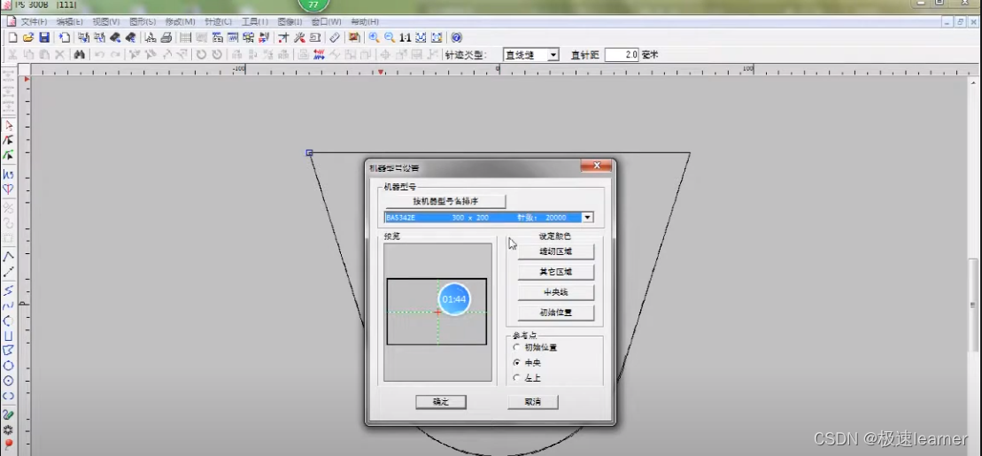The height and width of the screenshot is (456, 982).
Task: Open the 文件(F) menu
Action: pyautogui.click(x=34, y=22)
